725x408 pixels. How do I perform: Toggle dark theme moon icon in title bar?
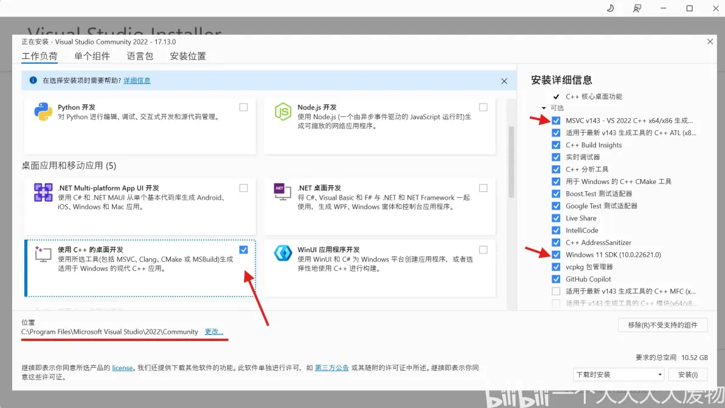[x=610, y=9]
